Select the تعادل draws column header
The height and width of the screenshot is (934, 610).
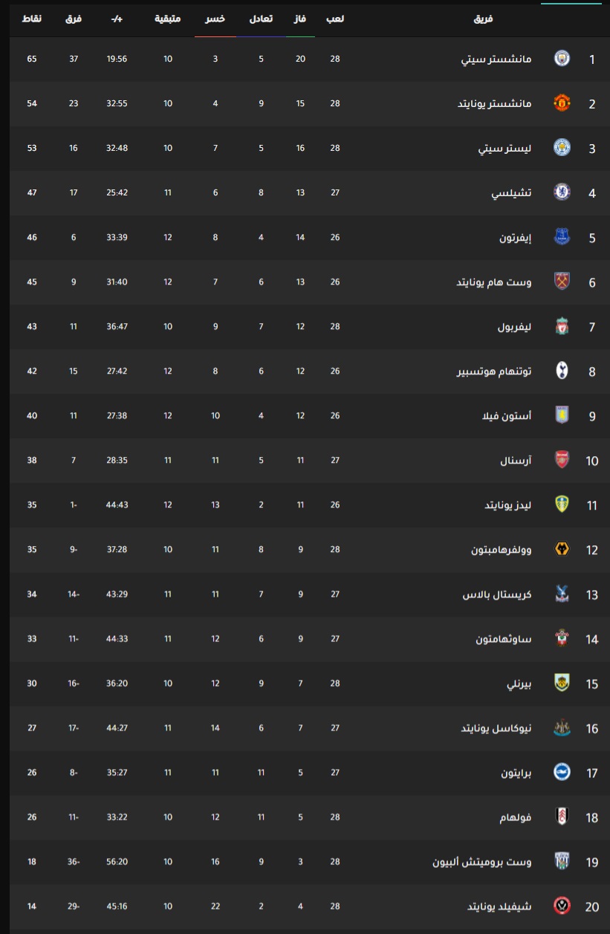pos(260,18)
